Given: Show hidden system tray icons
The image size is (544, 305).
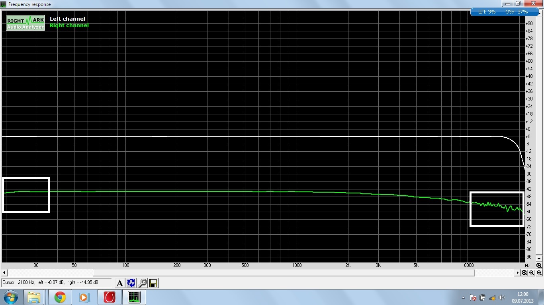Looking at the screenshot, I should (463, 297).
